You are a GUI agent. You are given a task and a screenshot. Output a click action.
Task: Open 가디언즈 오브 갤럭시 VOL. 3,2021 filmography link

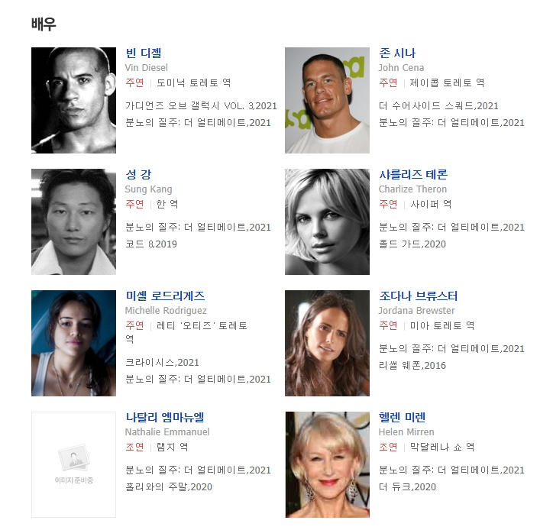201,106
